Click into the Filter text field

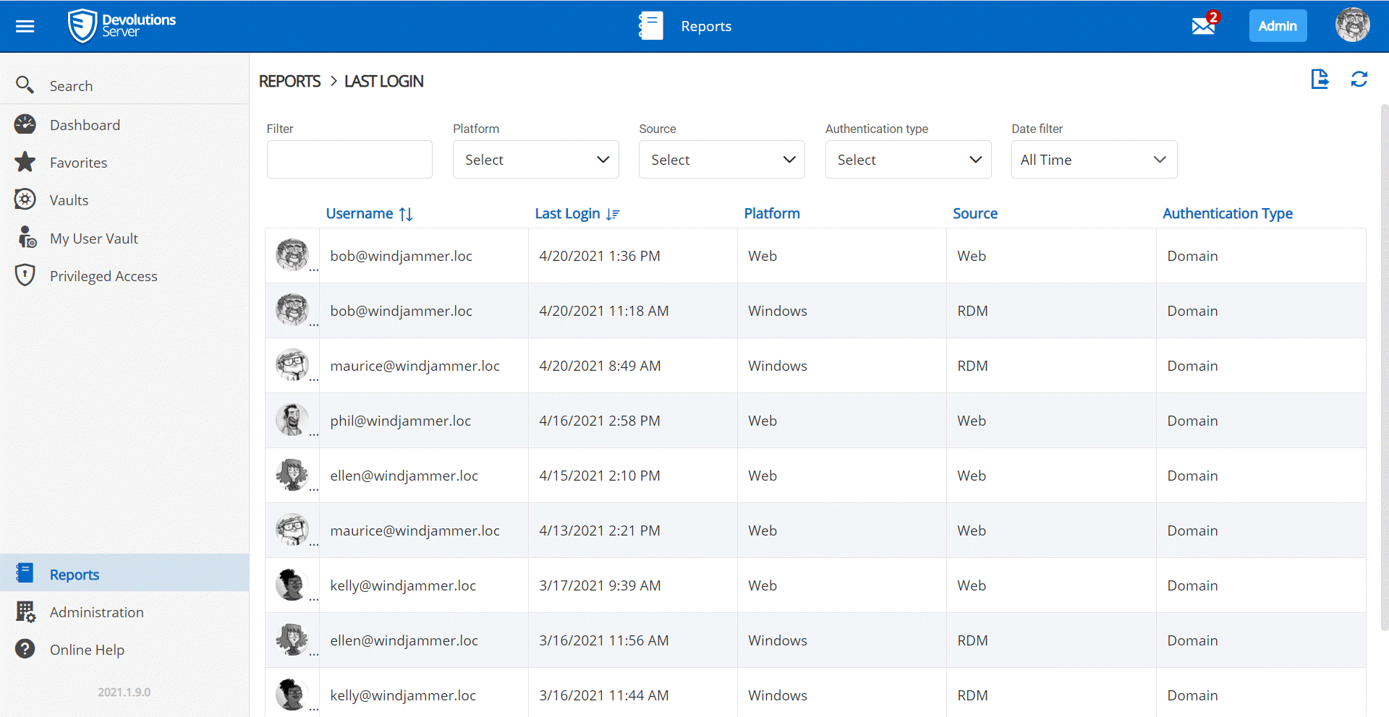[349, 160]
